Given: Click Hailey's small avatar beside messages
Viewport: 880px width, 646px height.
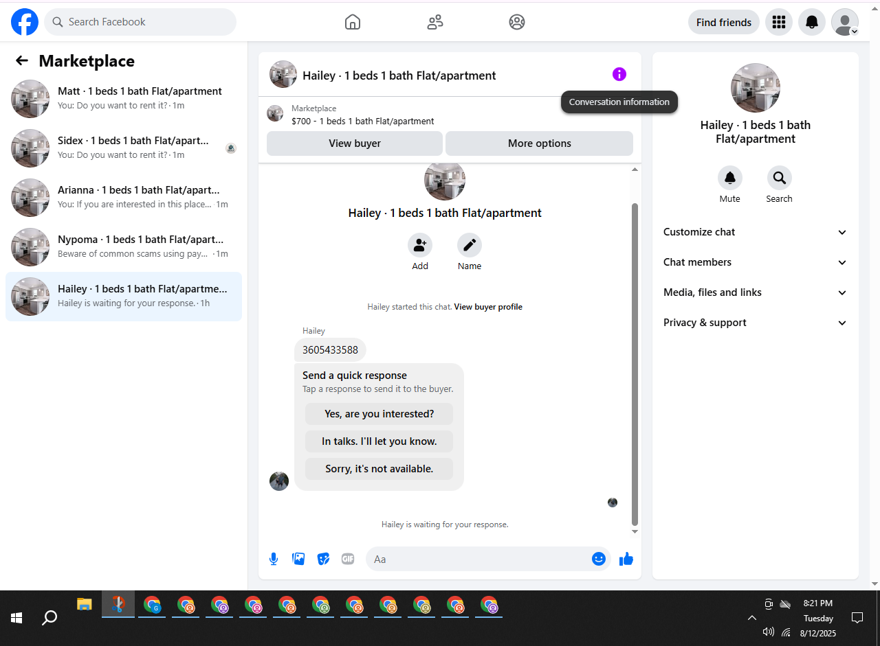Looking at the screenshot, I should [279, 481].
